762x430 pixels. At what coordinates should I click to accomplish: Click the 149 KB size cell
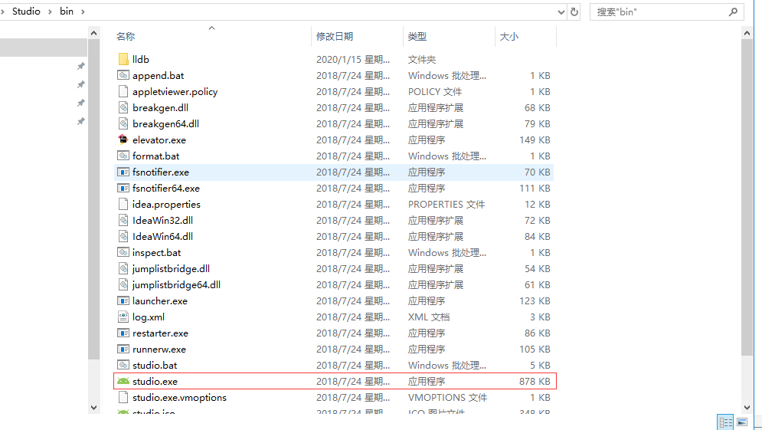pos(535,140)
